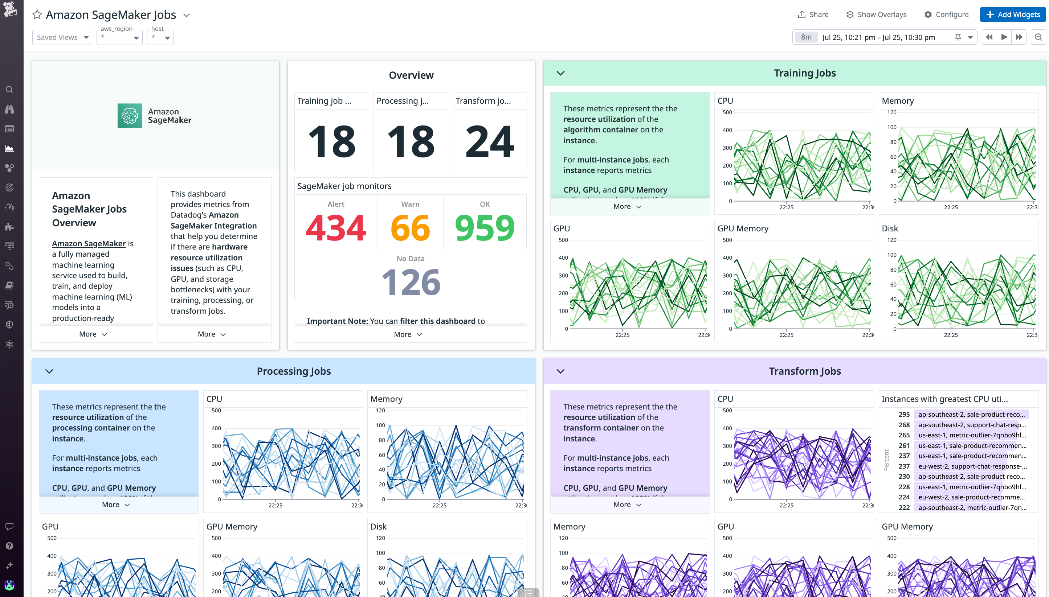This screenshot has height=597, width=1049.
Task: Open the Dashboards list icon
Action: 9,129
